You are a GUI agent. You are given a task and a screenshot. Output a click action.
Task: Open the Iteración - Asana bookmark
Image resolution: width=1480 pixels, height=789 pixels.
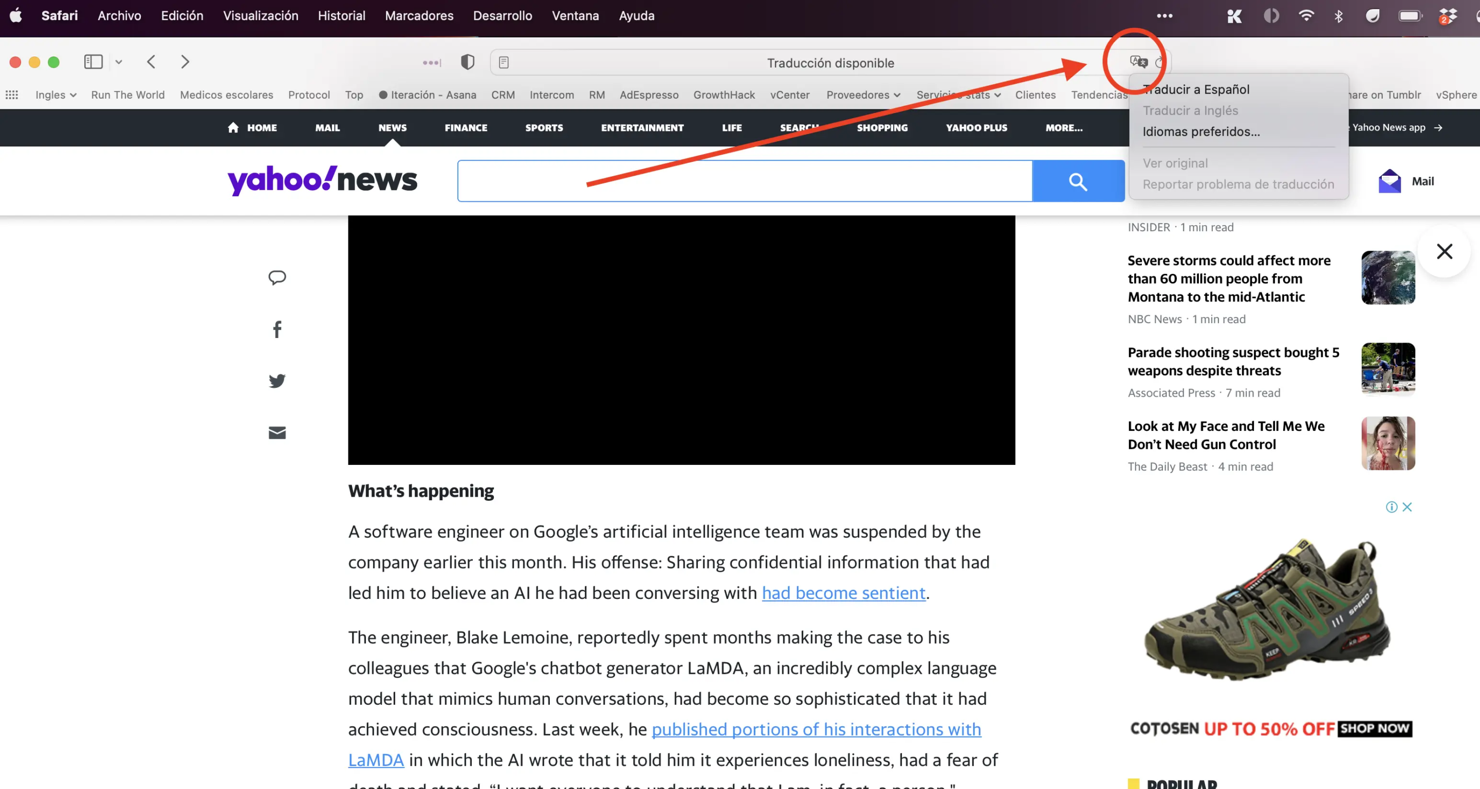coord(428,95)
